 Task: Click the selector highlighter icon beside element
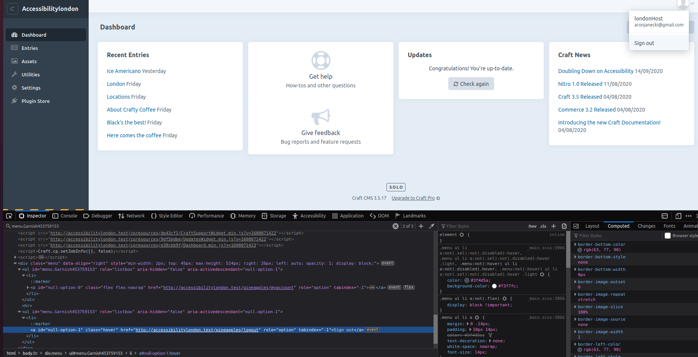point(462,235)
